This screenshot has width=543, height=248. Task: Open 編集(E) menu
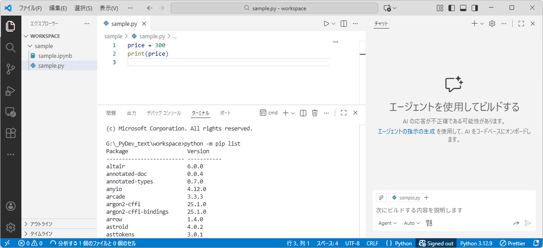[x=58, y=8]
